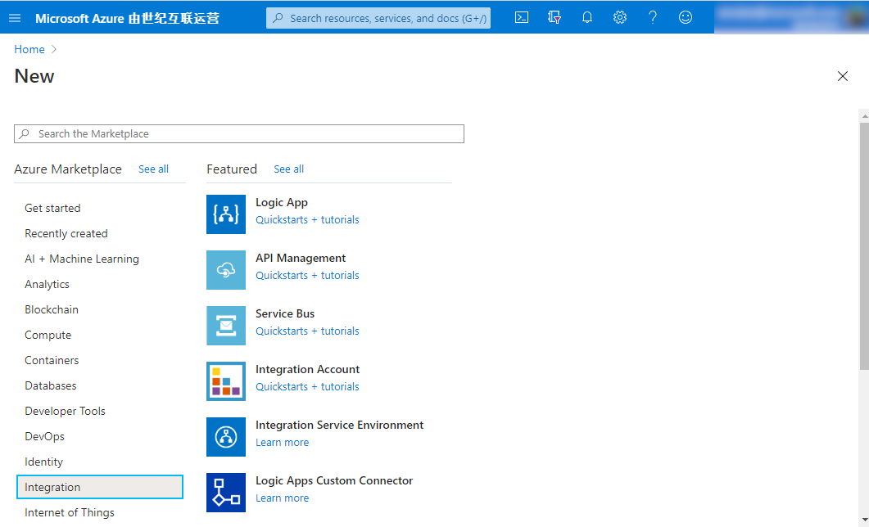The height and width of the screenshot is (527, 869).
Task: Select Integration category
Action: [100, 487]
